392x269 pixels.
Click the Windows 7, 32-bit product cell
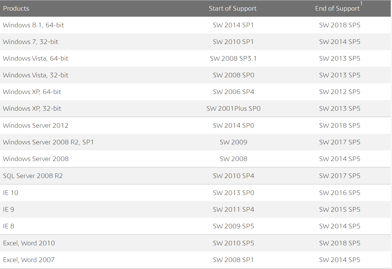[x=30, y=42]
